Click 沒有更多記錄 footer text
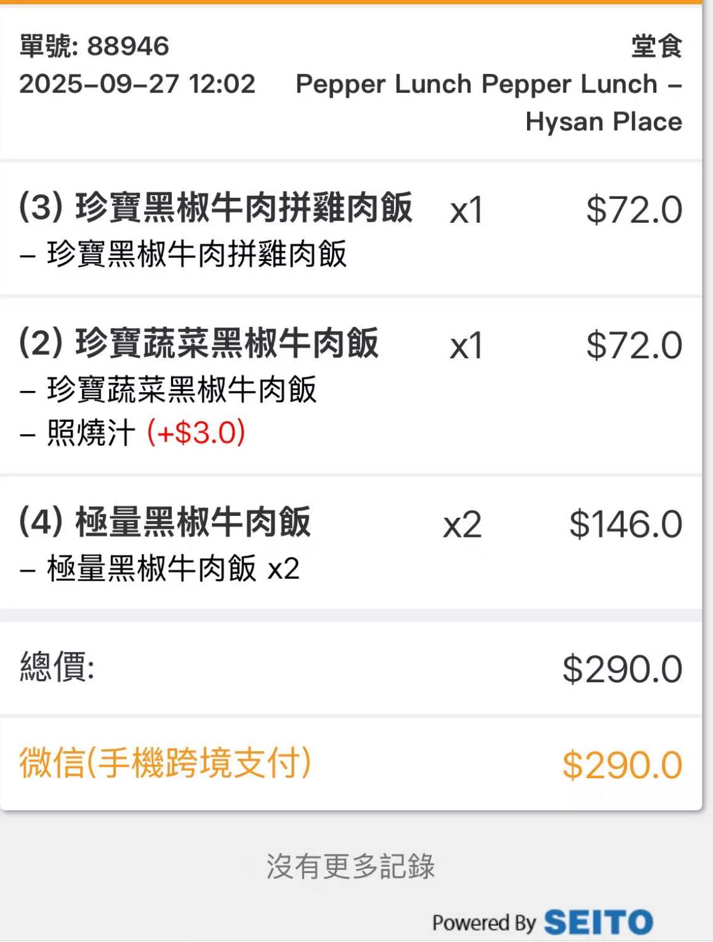713x942 pixels. click(350, 866)
